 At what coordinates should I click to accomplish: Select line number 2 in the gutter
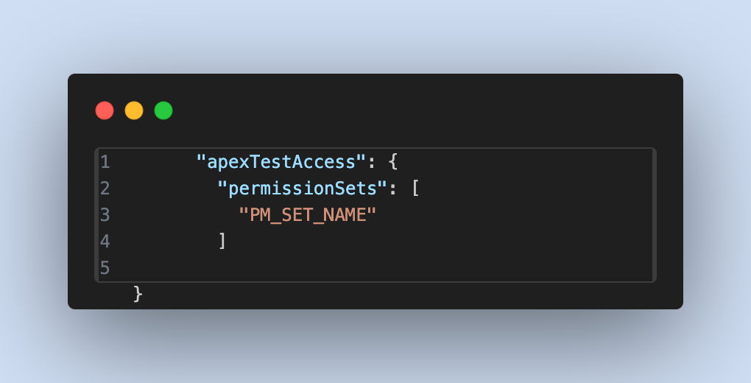[105, 188]
